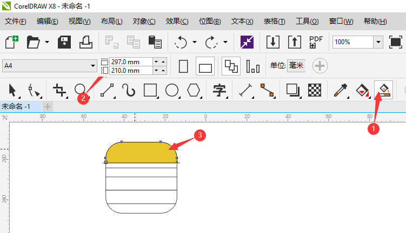The width and height of the screenshot is (406, 233).
Task: Select the Pick (arrow) tool
Action: tap(12, 90)
